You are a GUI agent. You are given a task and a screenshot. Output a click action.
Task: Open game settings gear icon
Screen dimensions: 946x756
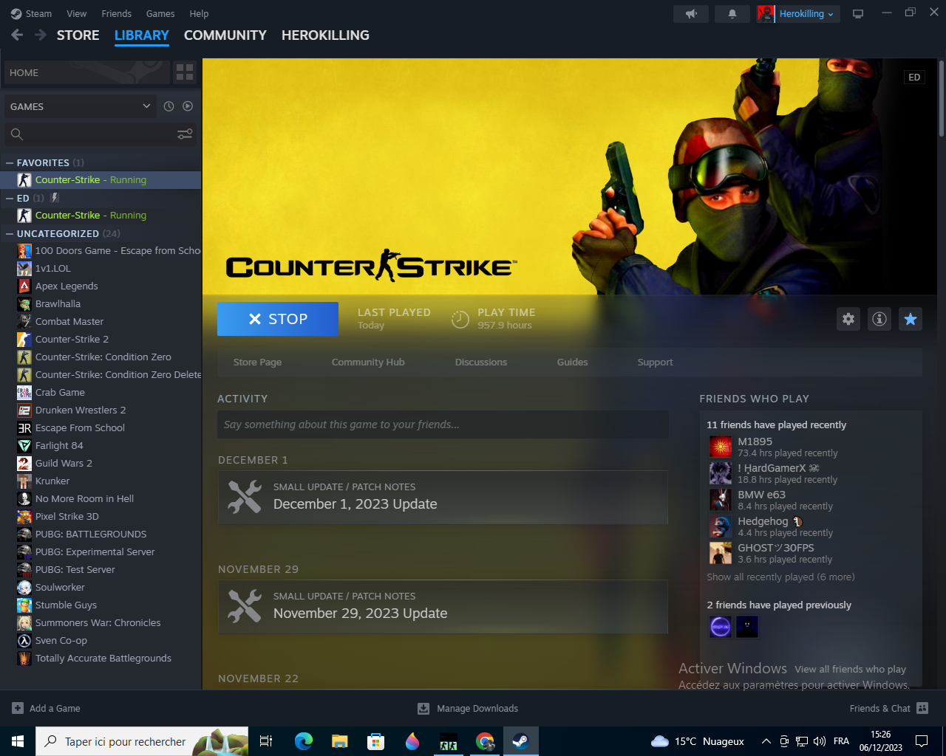point(848,319)
